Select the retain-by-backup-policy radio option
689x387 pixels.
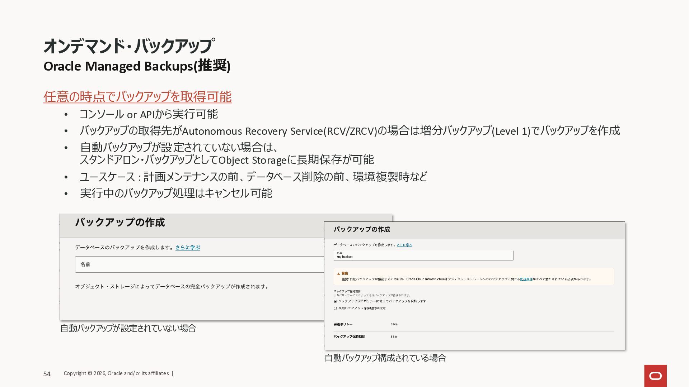335,301
